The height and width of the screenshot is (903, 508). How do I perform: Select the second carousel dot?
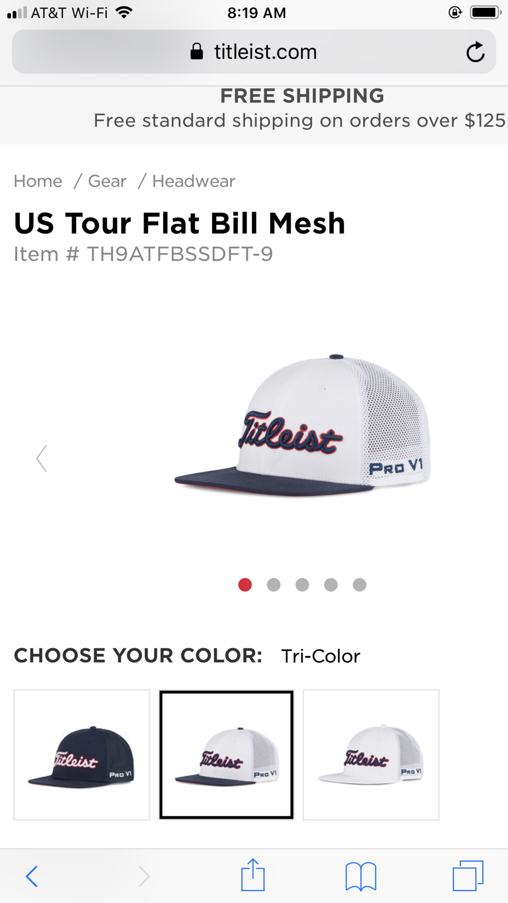(273, 585)
